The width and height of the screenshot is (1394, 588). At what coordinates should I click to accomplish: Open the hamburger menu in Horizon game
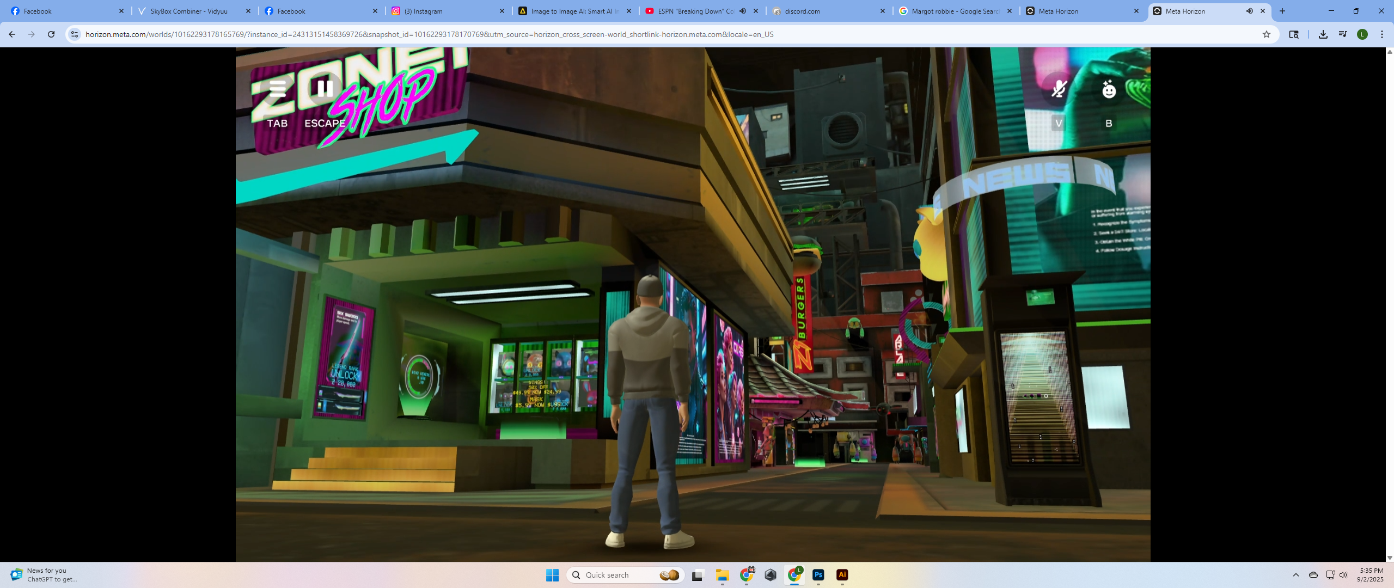pyautogui.click(x=277, y=89)
